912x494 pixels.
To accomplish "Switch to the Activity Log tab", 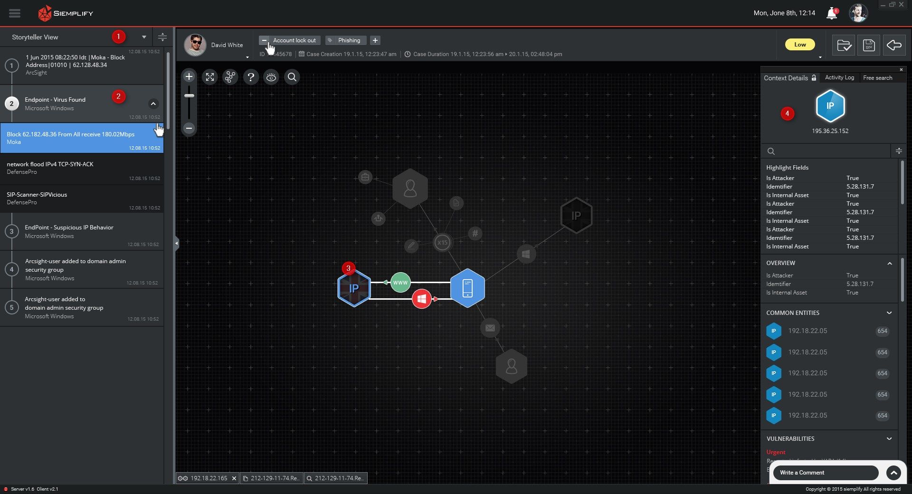I will (x=839, y=77).
